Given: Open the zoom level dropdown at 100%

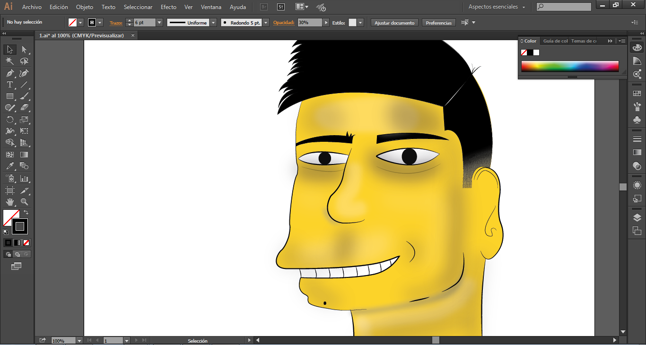Looking at the screenshot, I should [x=79, y=340].
